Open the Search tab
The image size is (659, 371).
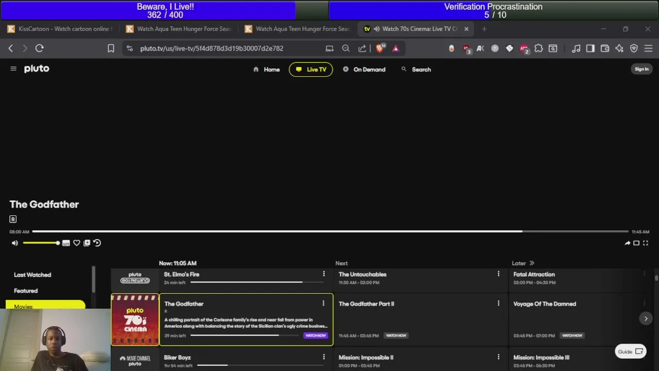tap(416, 70)
